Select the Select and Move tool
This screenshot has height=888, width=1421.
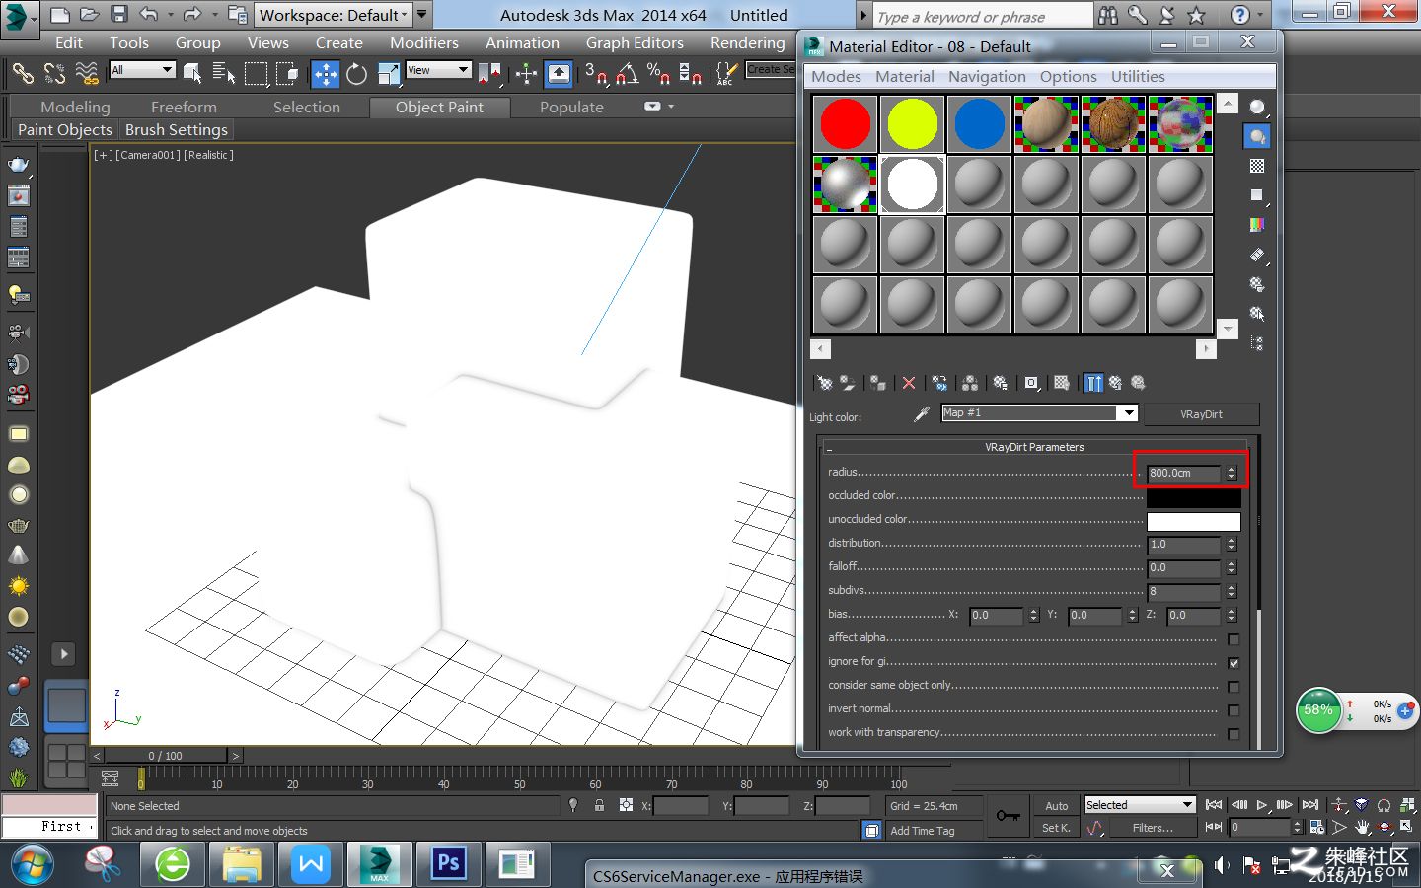click(x=325, y=74)
